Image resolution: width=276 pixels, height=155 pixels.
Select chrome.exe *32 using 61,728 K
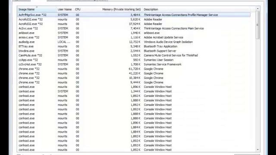click(x=134, y=69)
